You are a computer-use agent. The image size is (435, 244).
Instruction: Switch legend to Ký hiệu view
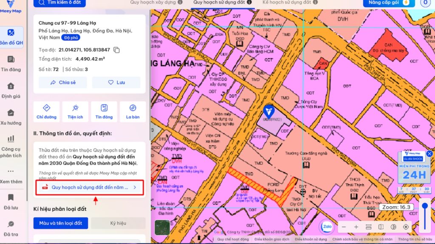[x=118, y=223]
